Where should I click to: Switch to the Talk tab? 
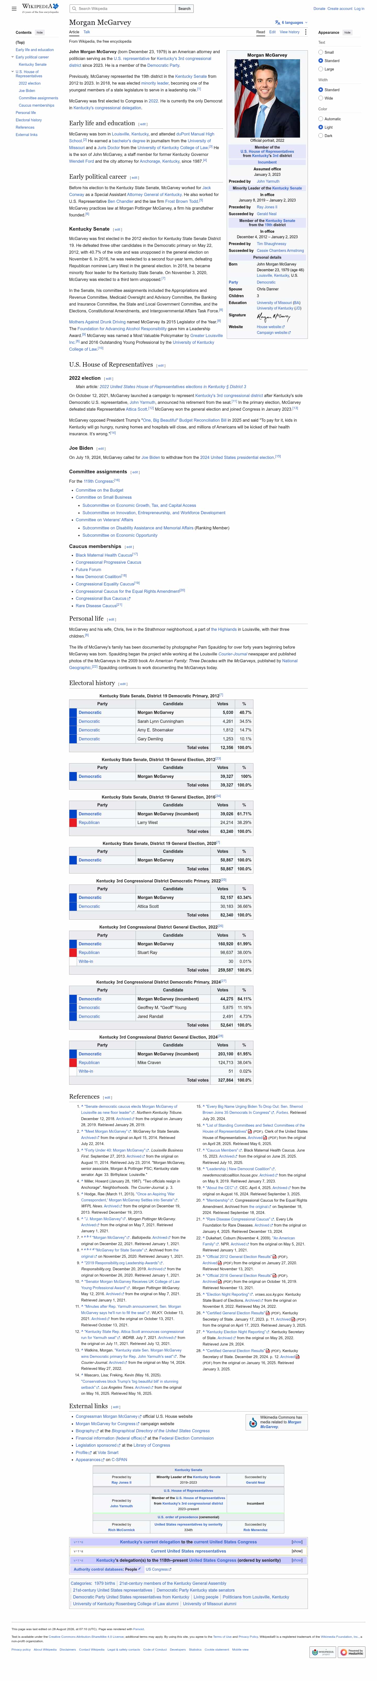pos(87,32)
